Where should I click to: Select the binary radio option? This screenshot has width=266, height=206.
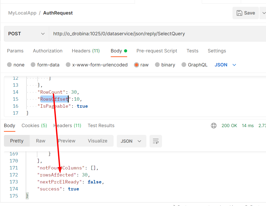[x=157, y=65]
